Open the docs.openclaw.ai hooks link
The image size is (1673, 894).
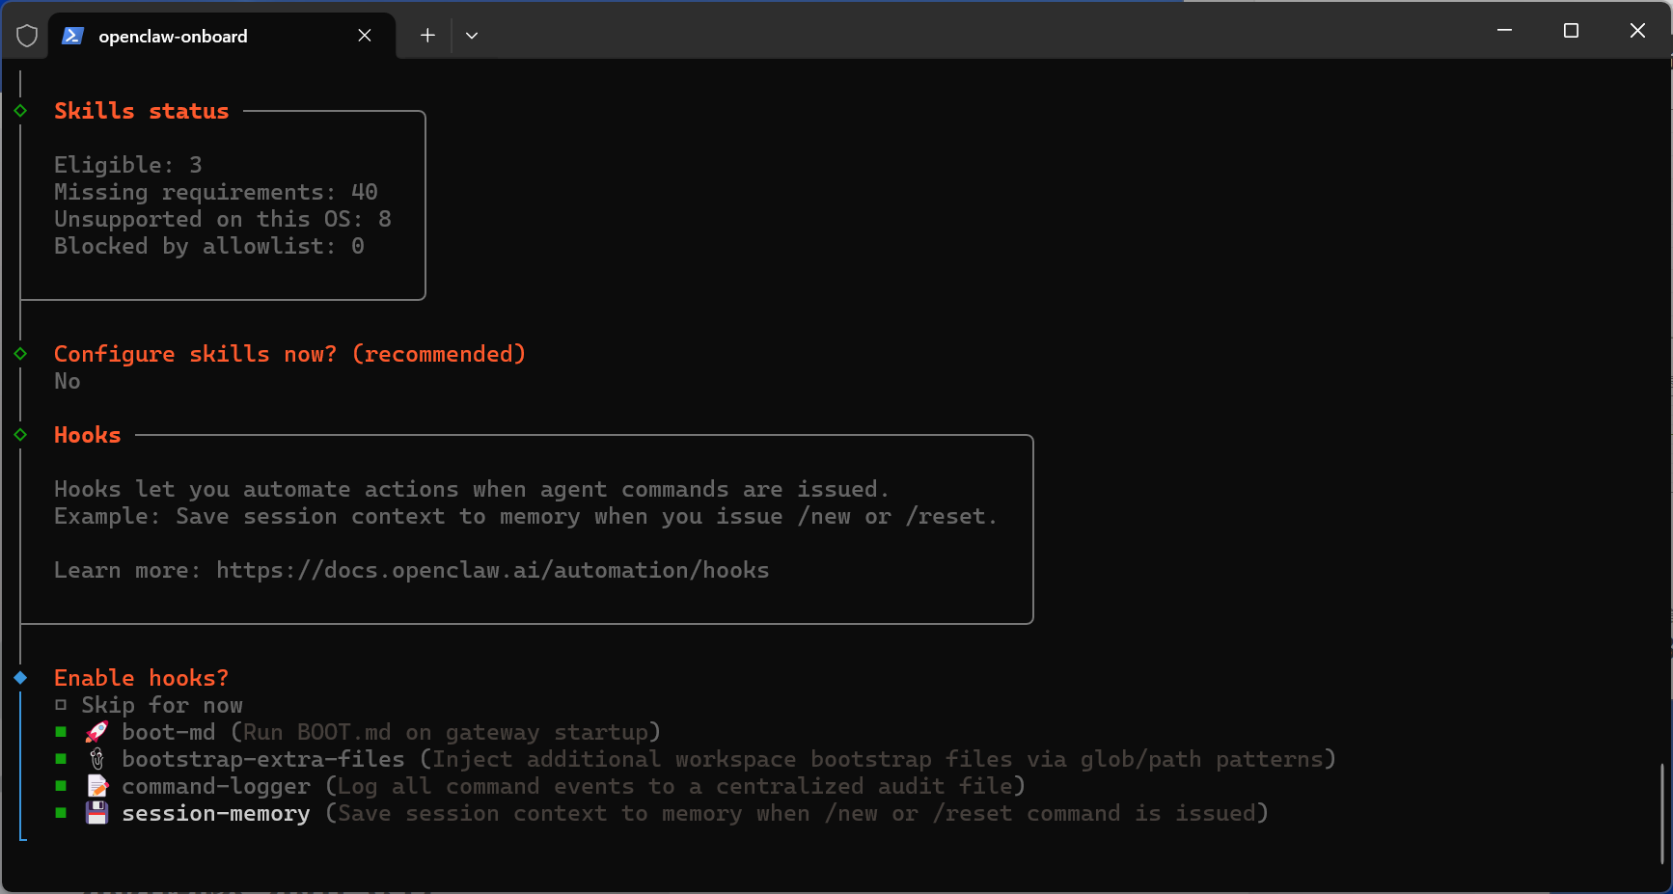point(492,570)
